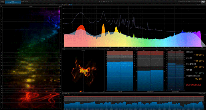
Task: Click the Metering history panel title tab
Action: (202, 93)
